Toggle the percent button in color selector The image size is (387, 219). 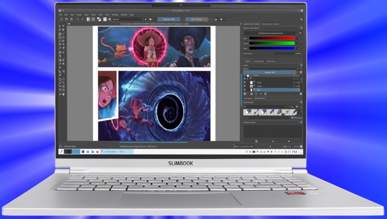point(300,33)
